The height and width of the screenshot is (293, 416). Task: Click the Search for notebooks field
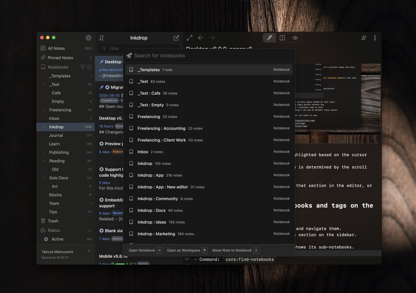(208, 55)
